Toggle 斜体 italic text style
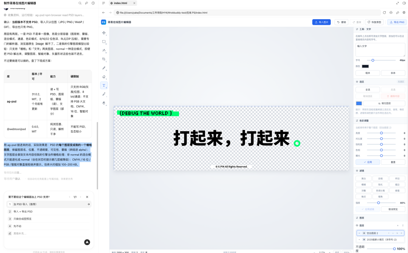This screenshot has height=253, width=408. point(393,73)
